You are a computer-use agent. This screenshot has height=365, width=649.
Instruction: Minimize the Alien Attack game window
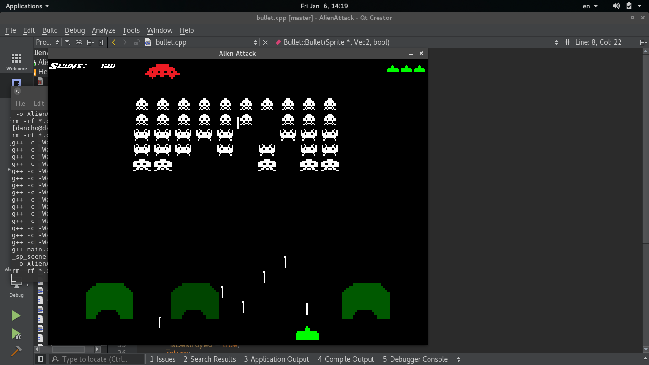(x=411, y=54)
